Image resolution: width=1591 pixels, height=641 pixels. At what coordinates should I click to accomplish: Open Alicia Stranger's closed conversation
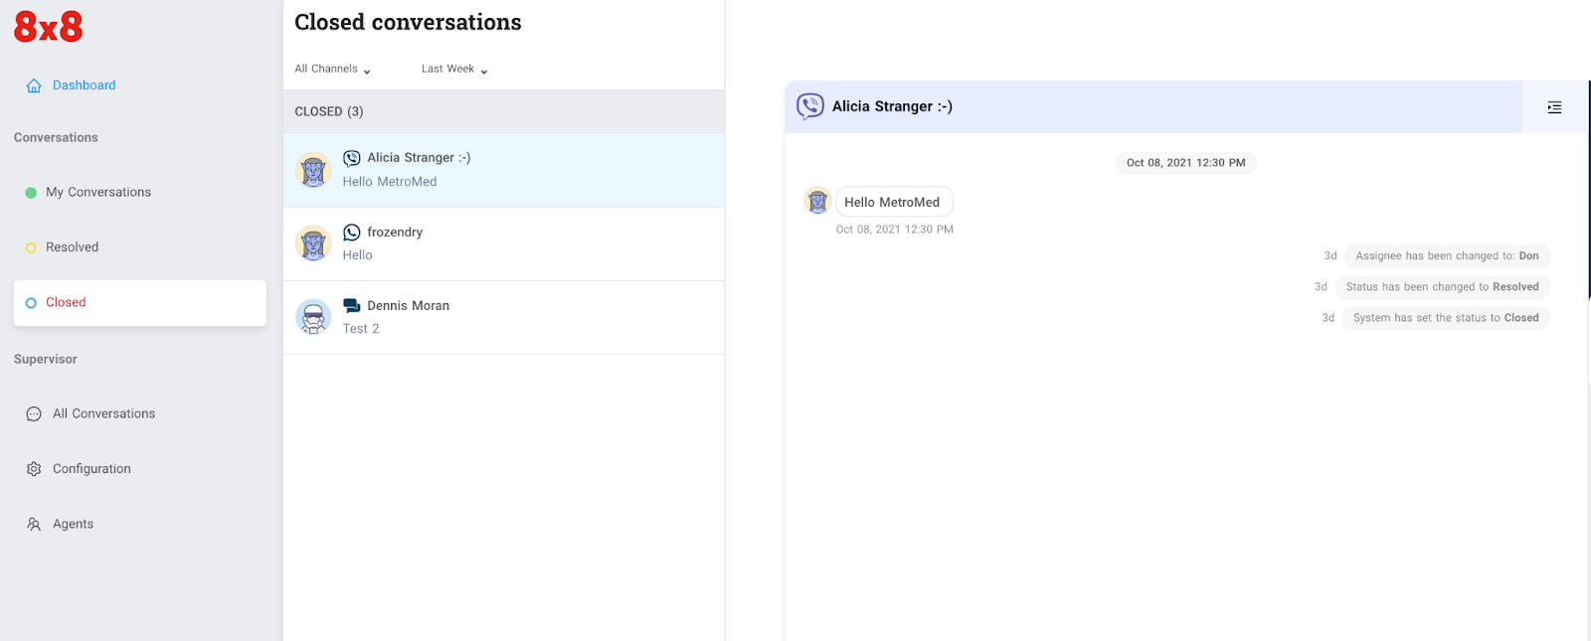point(503,170)
